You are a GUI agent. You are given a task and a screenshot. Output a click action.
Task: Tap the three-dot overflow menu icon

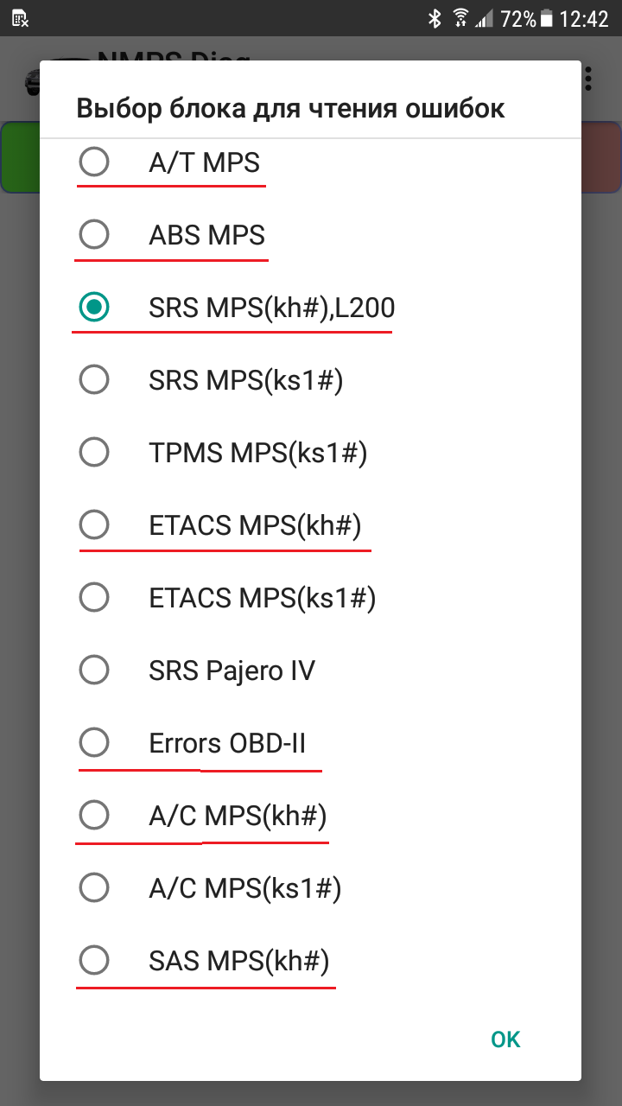pos(589,78)
